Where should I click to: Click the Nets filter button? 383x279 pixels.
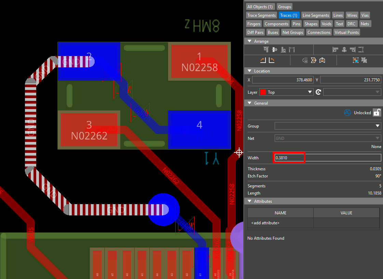(365, 24)
